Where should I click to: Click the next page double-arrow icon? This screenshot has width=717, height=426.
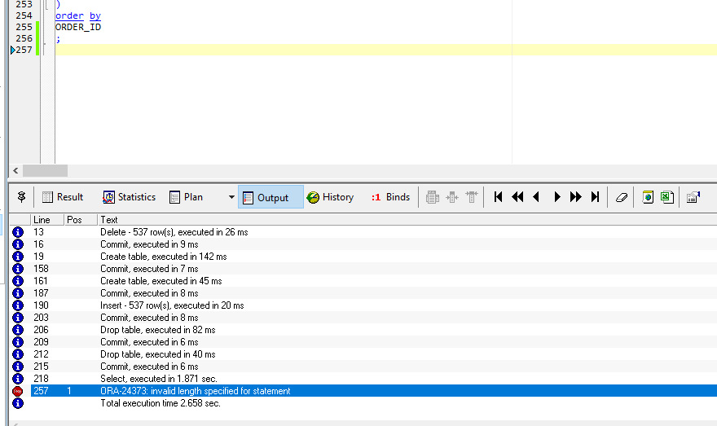(x=576, y=197)
